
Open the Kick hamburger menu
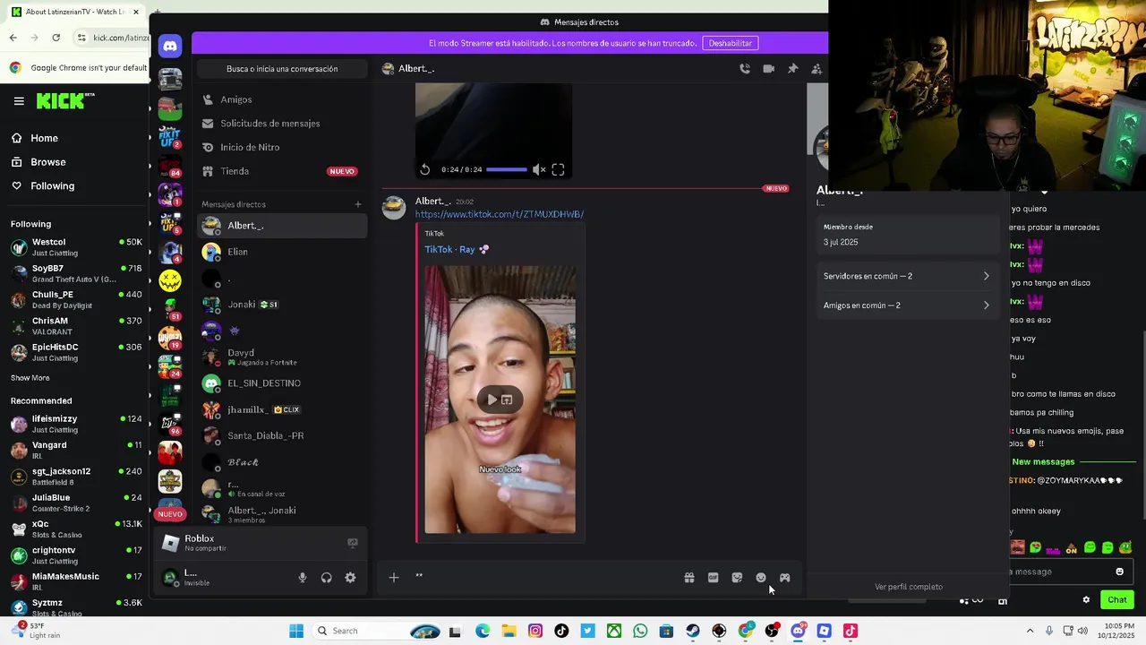(x=19, y=101)
